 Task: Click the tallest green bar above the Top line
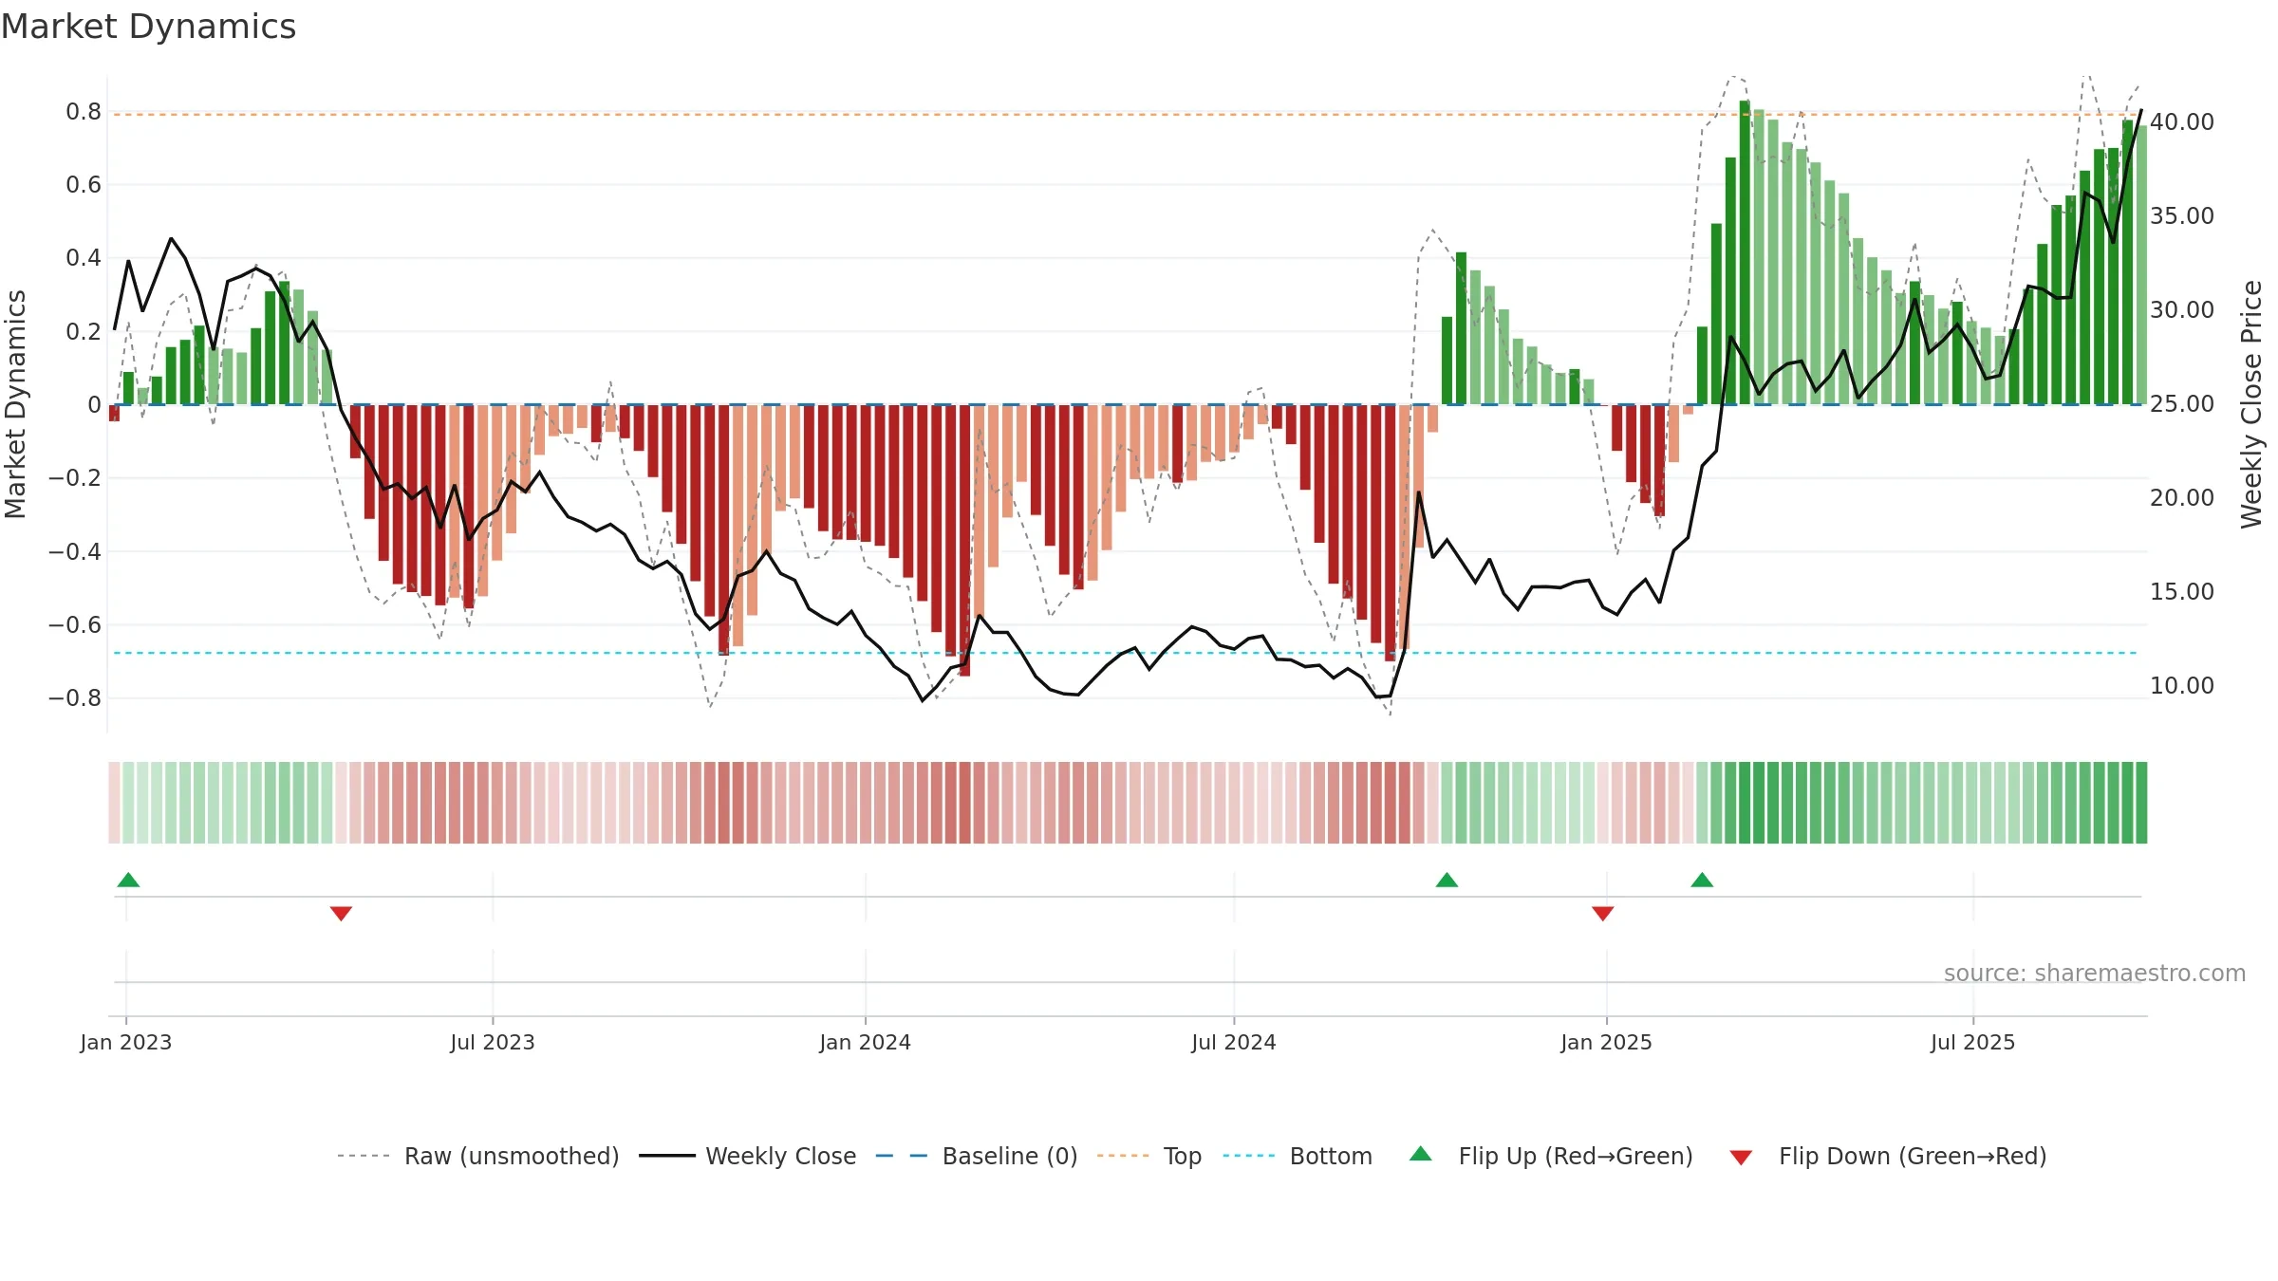(1745, 252)
